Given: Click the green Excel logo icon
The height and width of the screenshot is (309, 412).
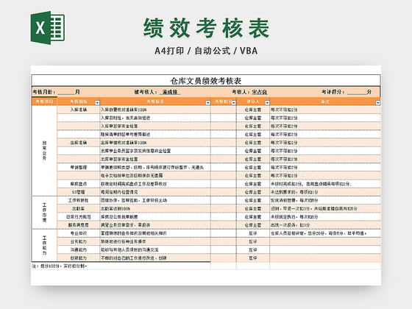Looking at the screenshot, I should [x=48, y=28].
